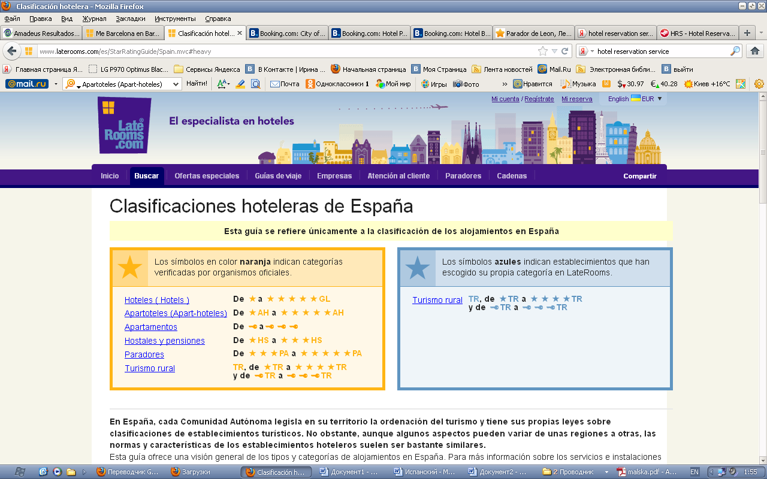This screenshot has width=767, height=479.
Task: Open Одноклассники from the toolbar
Action: [337, 84]
